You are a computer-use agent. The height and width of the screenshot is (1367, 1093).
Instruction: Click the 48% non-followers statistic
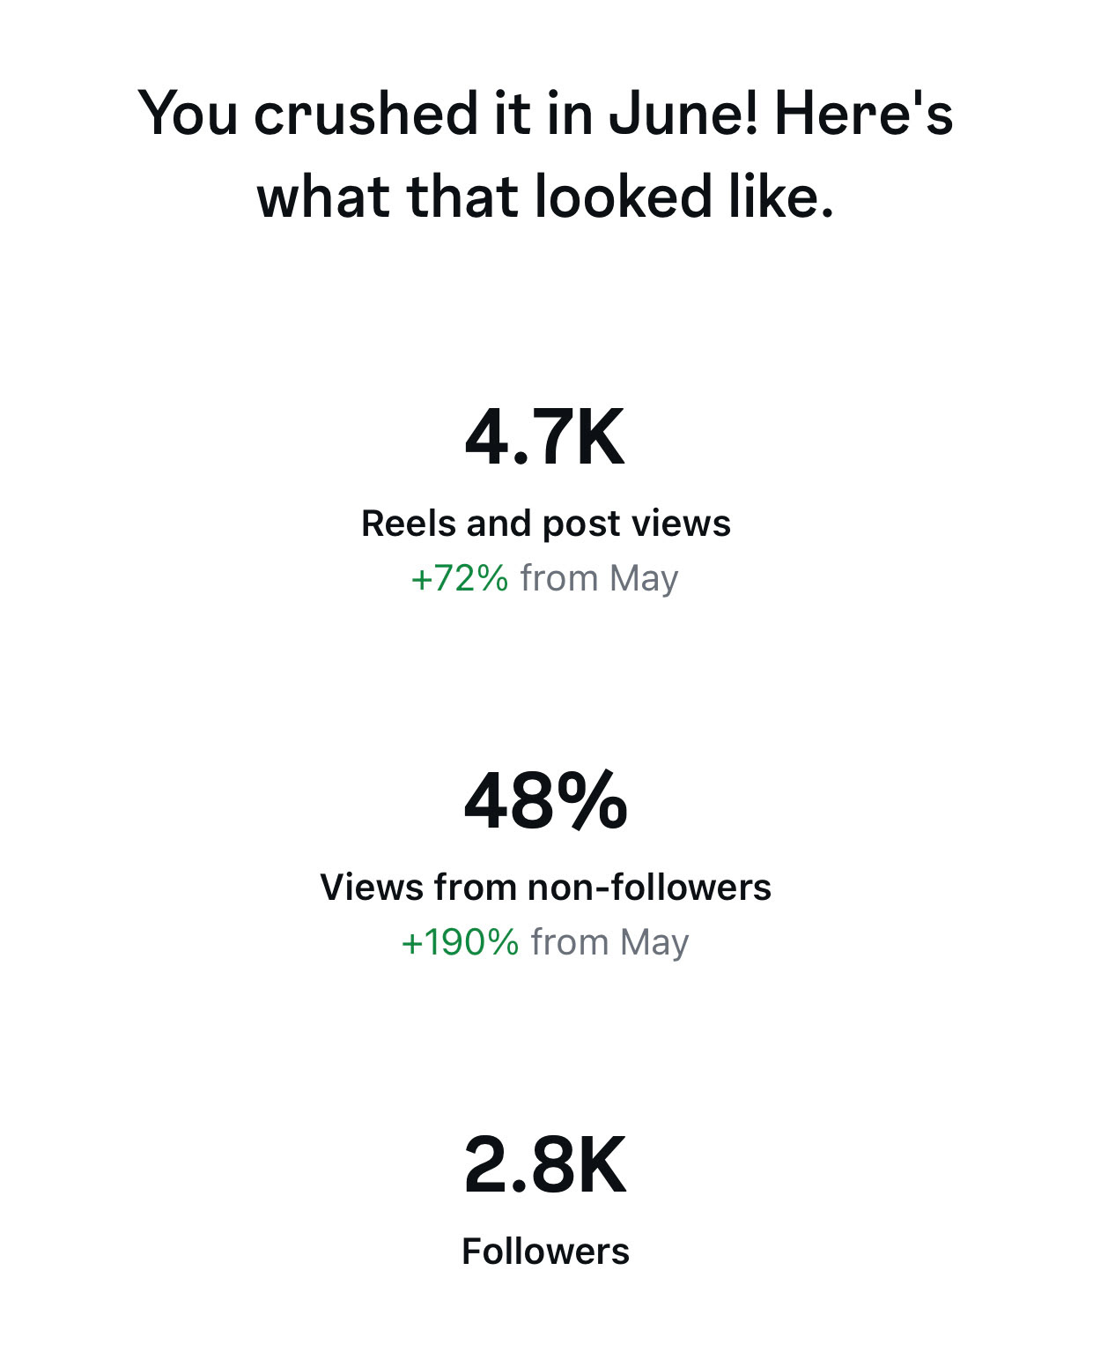545,801
